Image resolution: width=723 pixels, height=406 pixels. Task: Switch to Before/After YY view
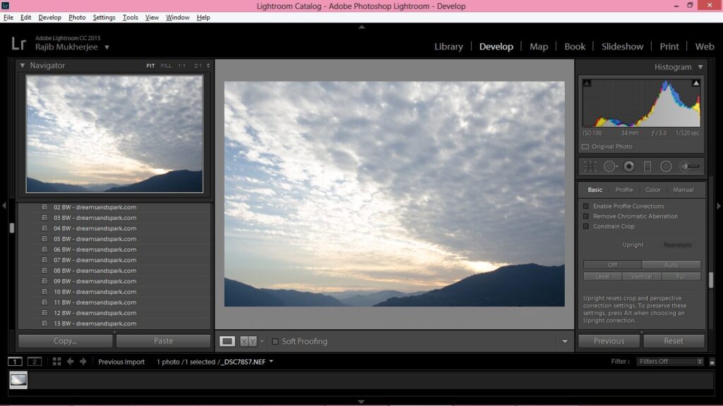click(248, 341)
